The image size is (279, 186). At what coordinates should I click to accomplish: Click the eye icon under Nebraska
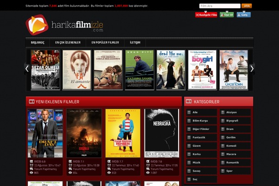tap(148, 173)
